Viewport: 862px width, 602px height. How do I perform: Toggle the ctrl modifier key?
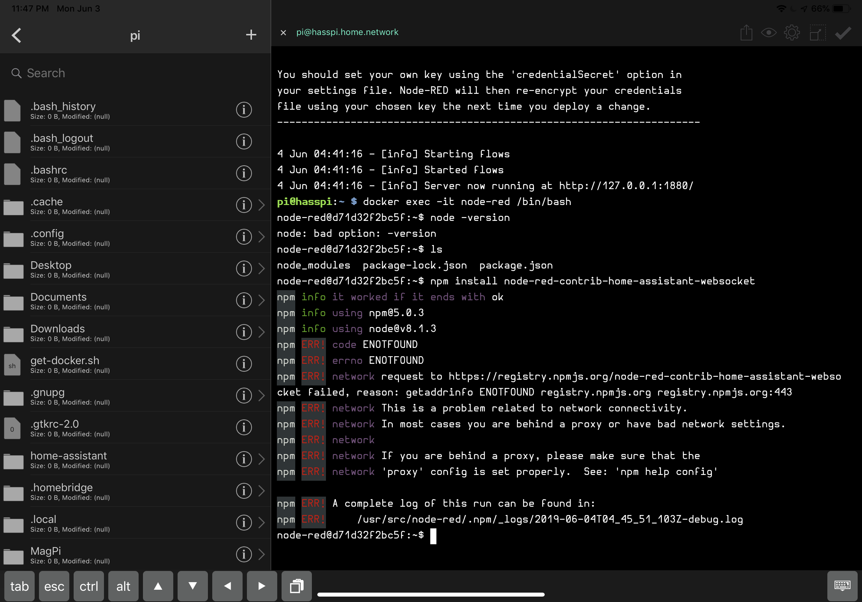pyautogui.click(x=88, y=586)
